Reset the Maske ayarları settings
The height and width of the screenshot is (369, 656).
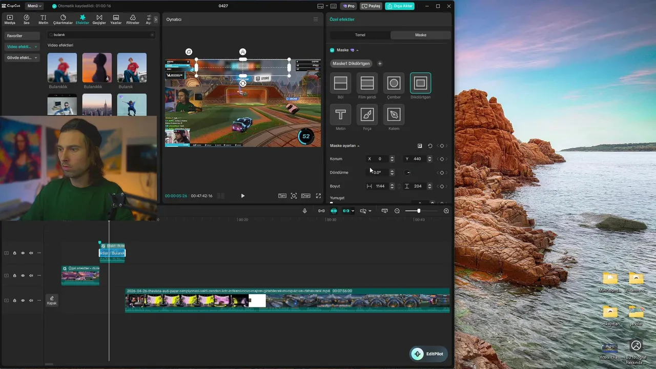[430, 146]
